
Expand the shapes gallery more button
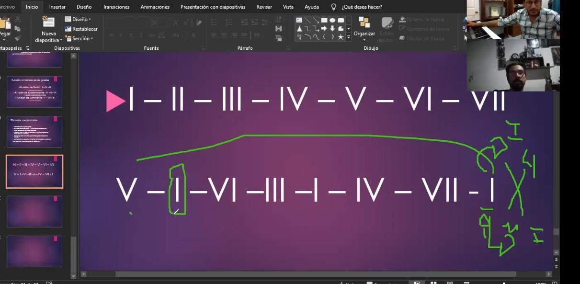click(x=348, y=37)
